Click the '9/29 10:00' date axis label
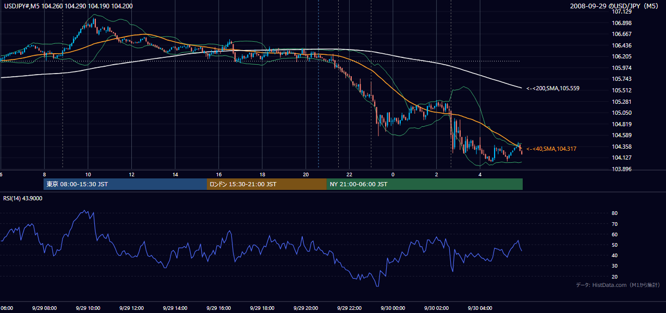This screenshot has width=666, height=313. (88, 308)
